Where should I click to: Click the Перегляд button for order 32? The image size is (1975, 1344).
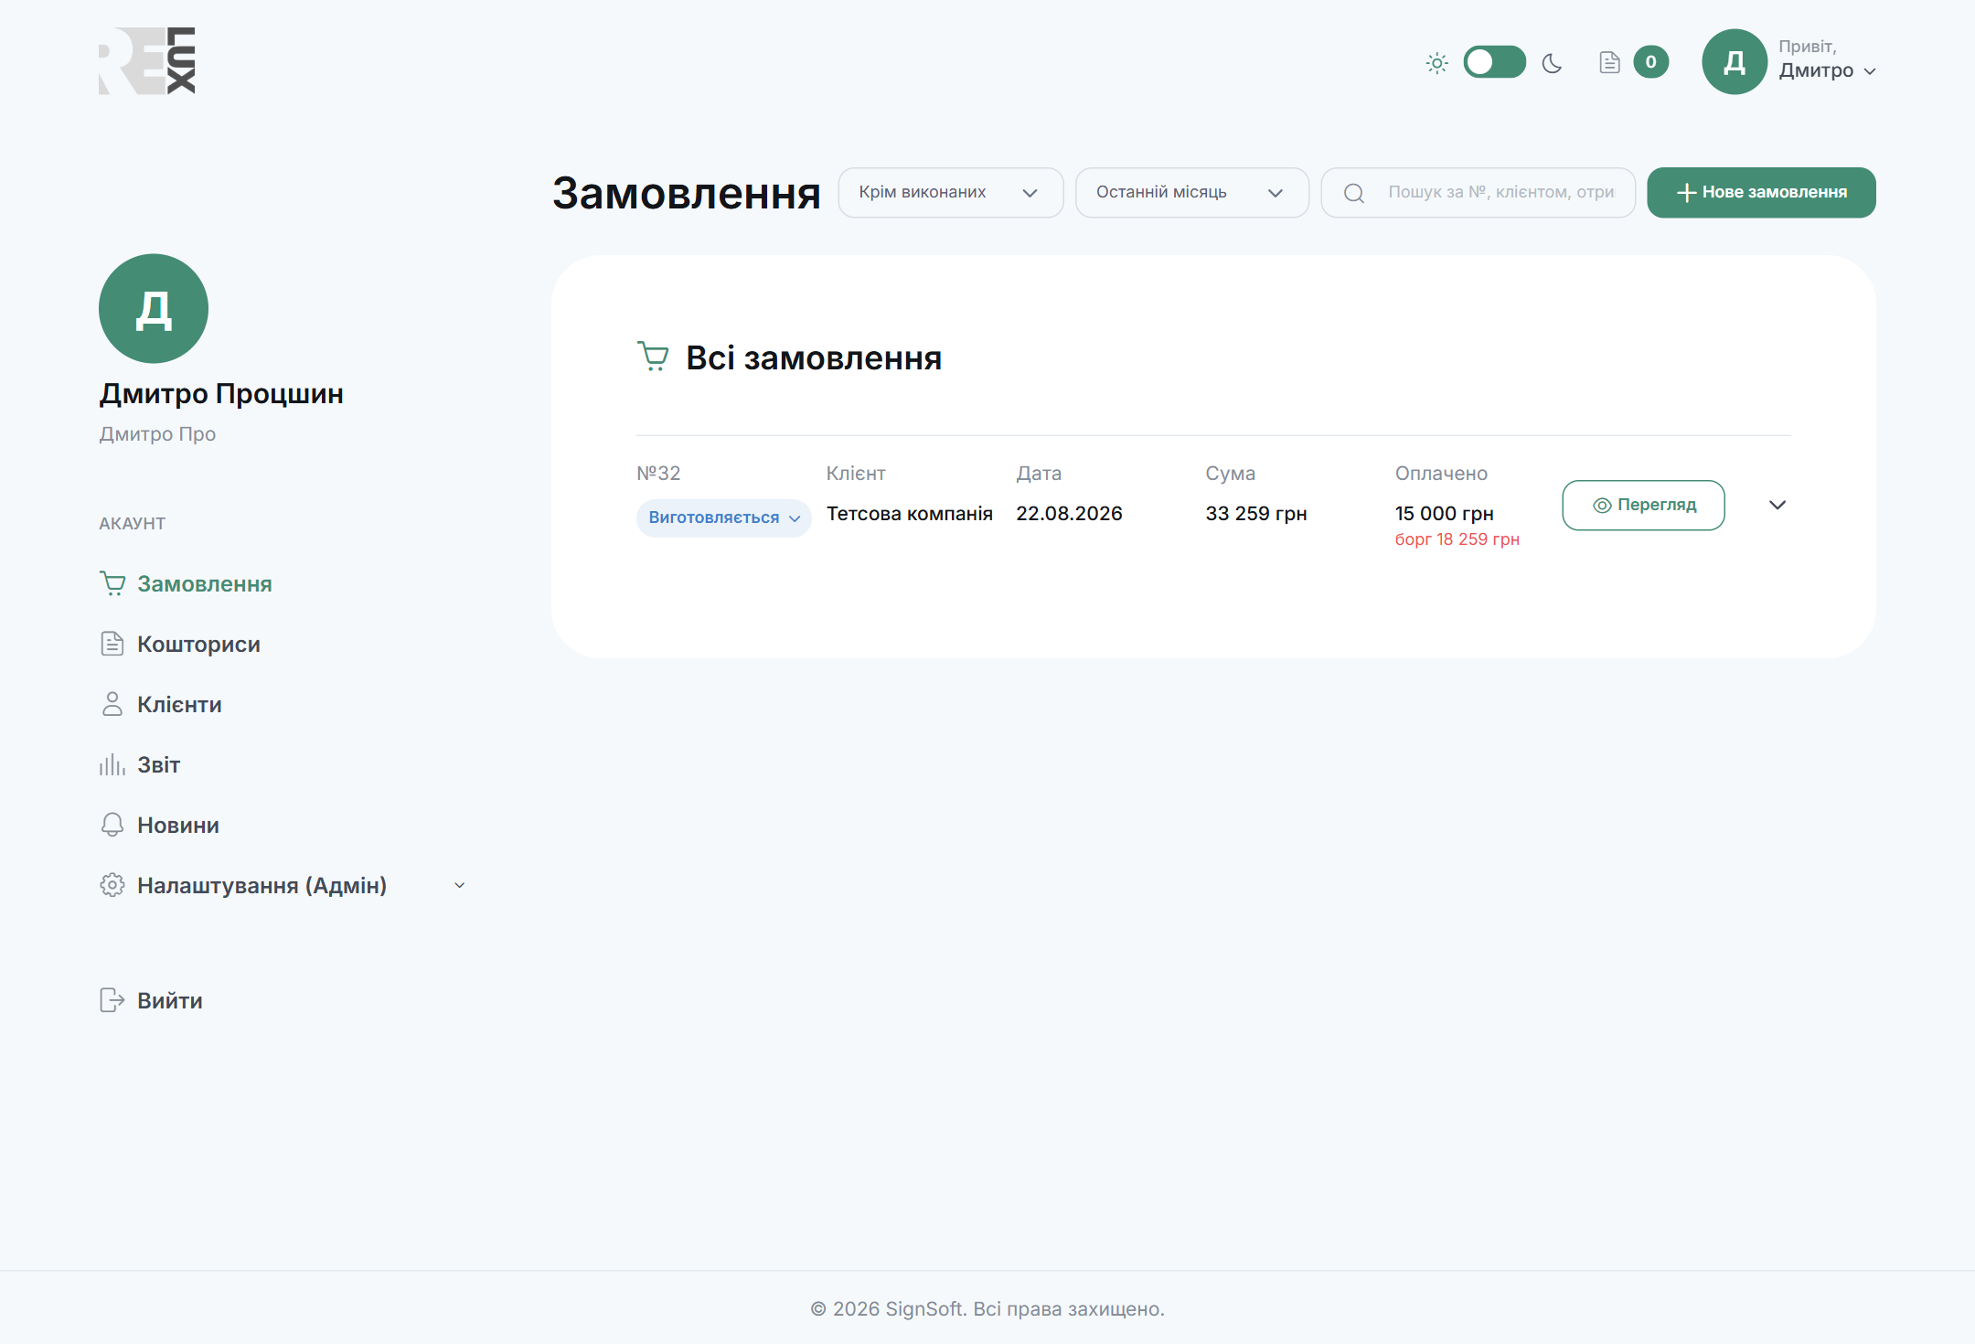click(1643, 505)
